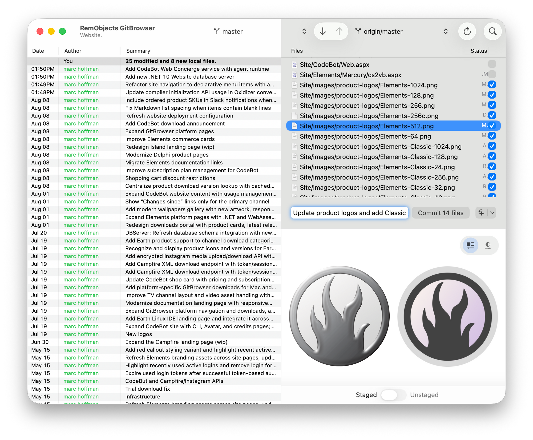Screen dimensions: 533x440
Task: Click the Staged label
Action: 366,395
